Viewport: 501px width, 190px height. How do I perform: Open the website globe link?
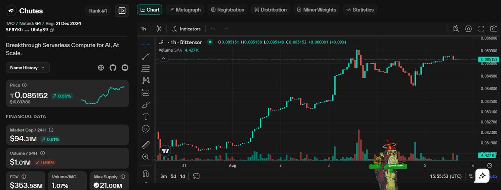click(101, 67)
